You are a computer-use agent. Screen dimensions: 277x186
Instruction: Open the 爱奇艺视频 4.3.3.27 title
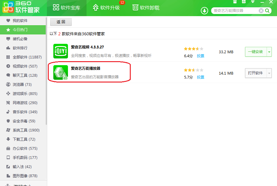pyautogui.click(x=87, y=47)
